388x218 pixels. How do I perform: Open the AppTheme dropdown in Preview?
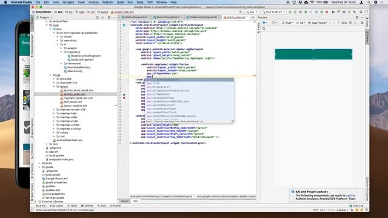(318, 23)
